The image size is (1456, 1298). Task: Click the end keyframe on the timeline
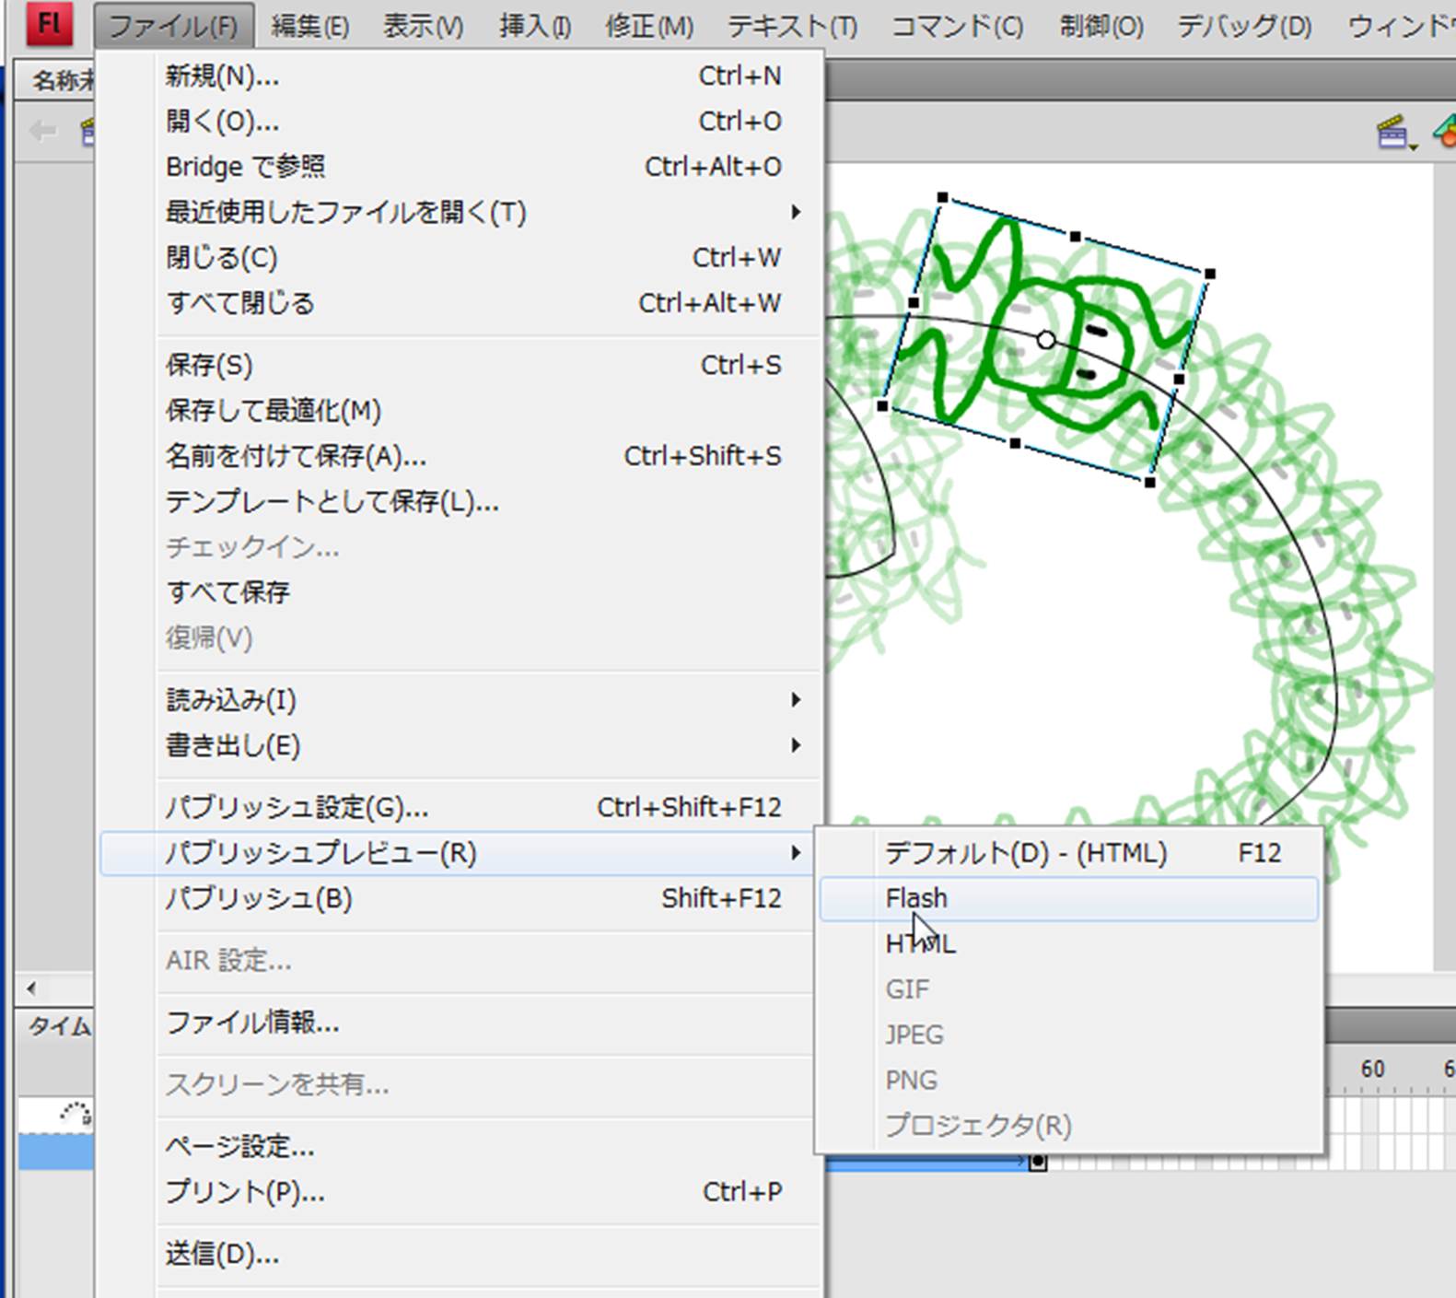[x=1038, y=1162]
